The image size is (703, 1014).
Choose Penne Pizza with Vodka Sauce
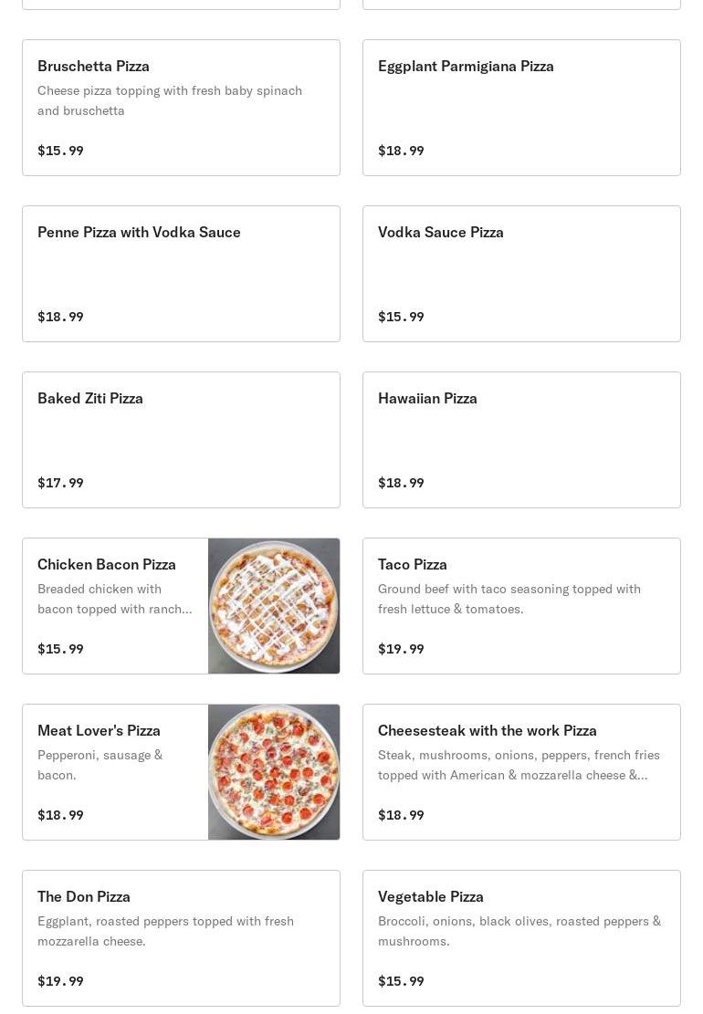click(x=181, y=274)
